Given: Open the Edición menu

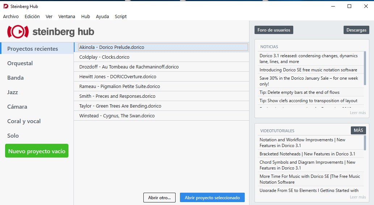Looking at the screenshot, I should click(x=32, y=16).
